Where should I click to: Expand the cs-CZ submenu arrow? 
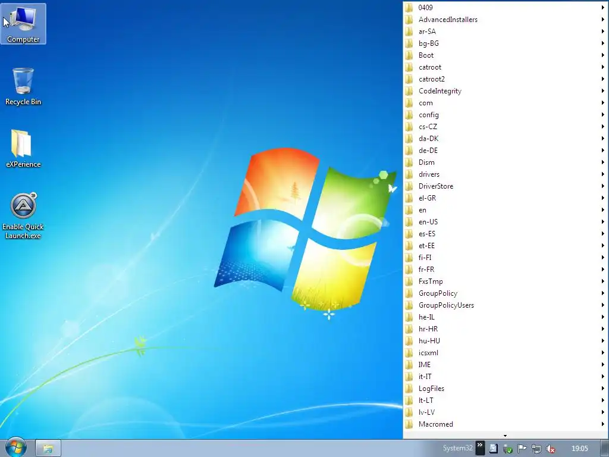[x=603, y=127]
